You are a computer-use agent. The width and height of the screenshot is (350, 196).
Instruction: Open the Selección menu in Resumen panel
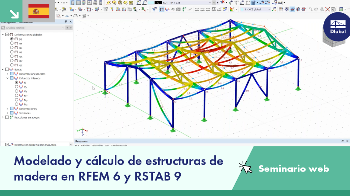(x=97, y=146)
